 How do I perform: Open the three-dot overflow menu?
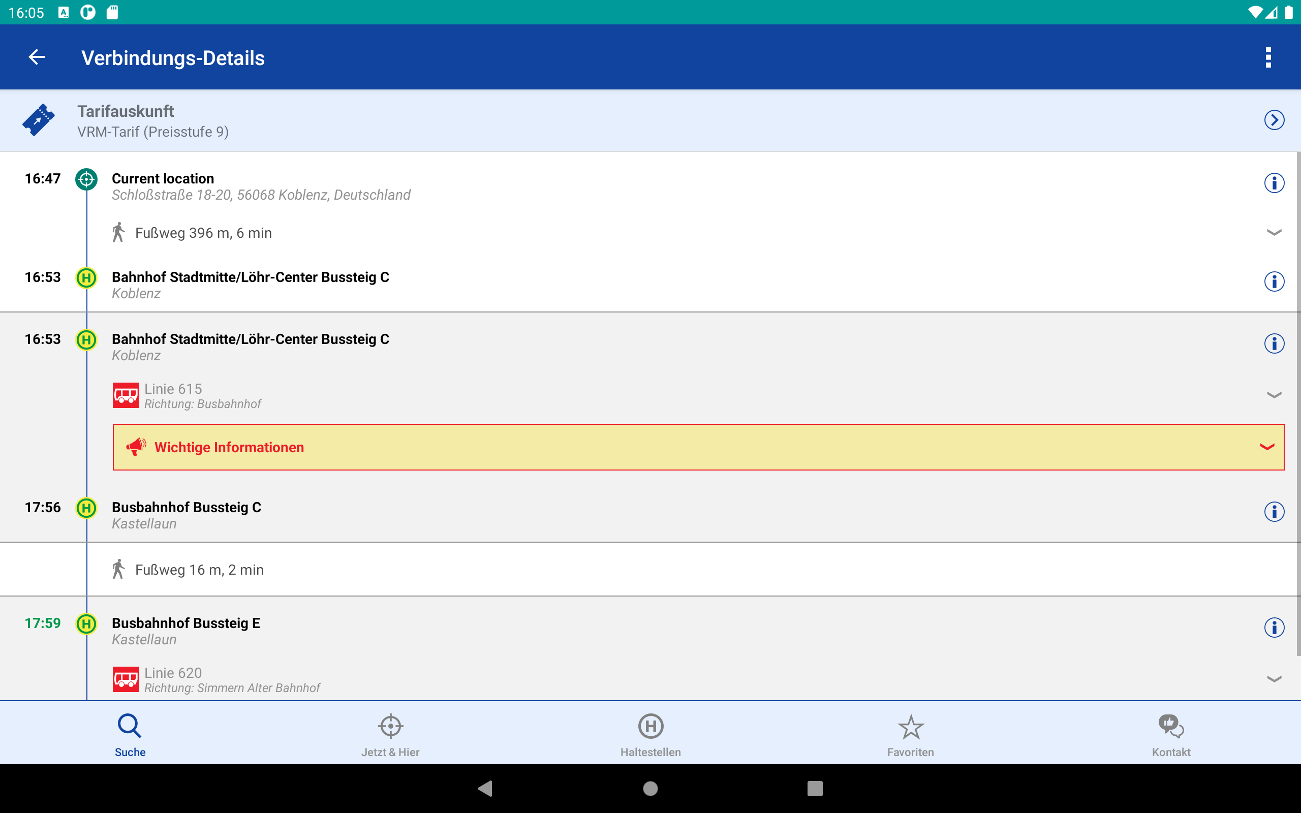[x=1267, y=57]
